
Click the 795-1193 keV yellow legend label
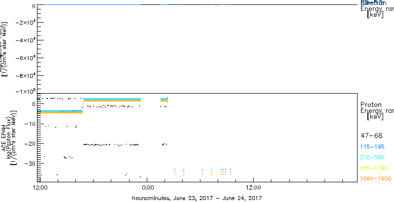374,168
